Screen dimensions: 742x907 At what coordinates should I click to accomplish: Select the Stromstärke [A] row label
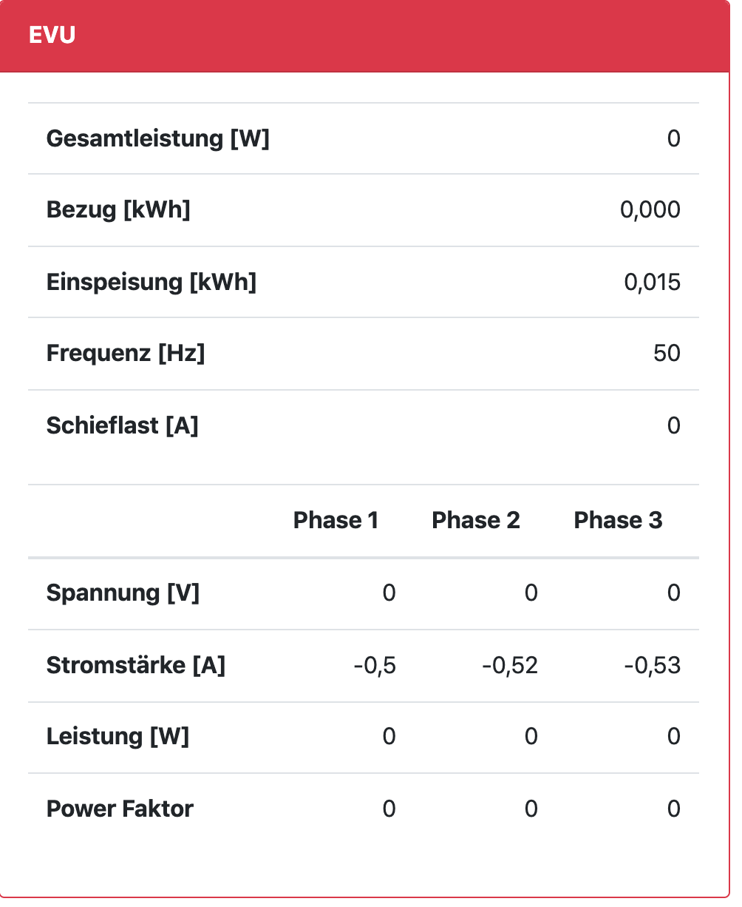135,665
